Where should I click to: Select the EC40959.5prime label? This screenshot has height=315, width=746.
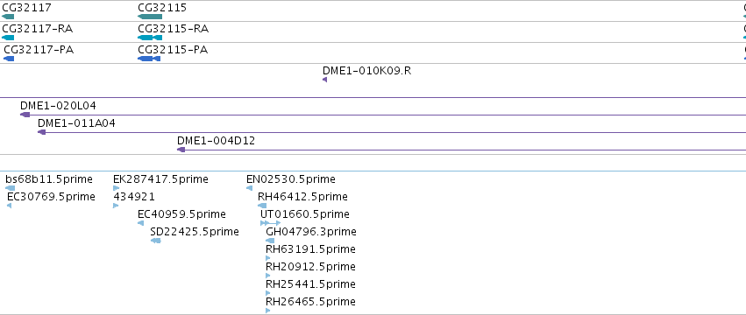tap(181, 213)
